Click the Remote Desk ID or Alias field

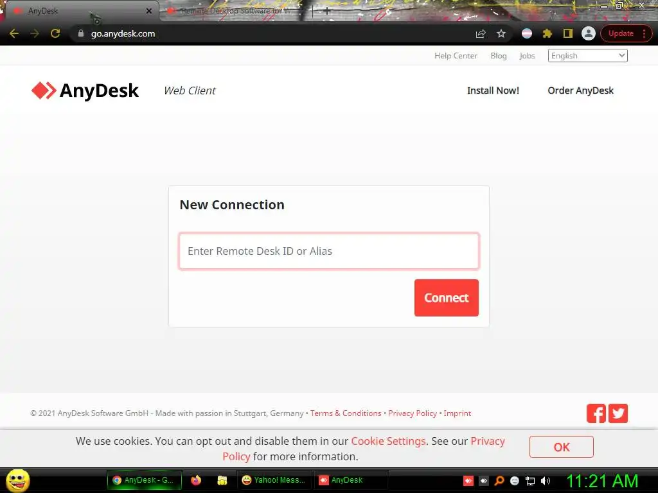point(328,251)
